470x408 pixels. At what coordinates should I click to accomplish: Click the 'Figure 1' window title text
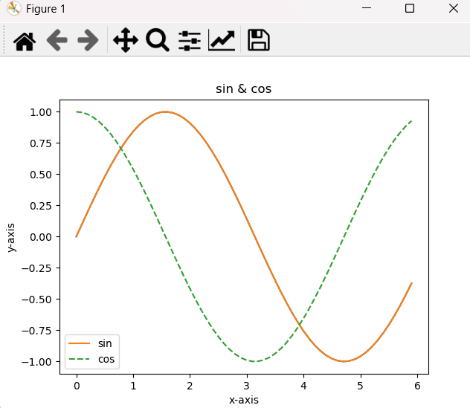(46, 9)
